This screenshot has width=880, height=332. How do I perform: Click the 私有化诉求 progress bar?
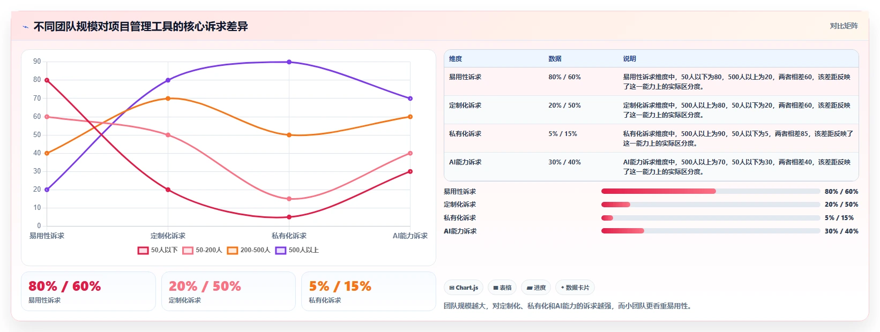click(711, 218)
